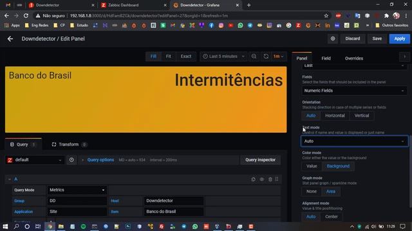Screen dimensions: 412x231
Task: Open the 1m refresh interval dropdown
Action: click(x=278, y=56)
